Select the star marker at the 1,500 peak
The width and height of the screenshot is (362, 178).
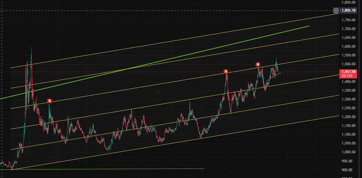(258, 64)
